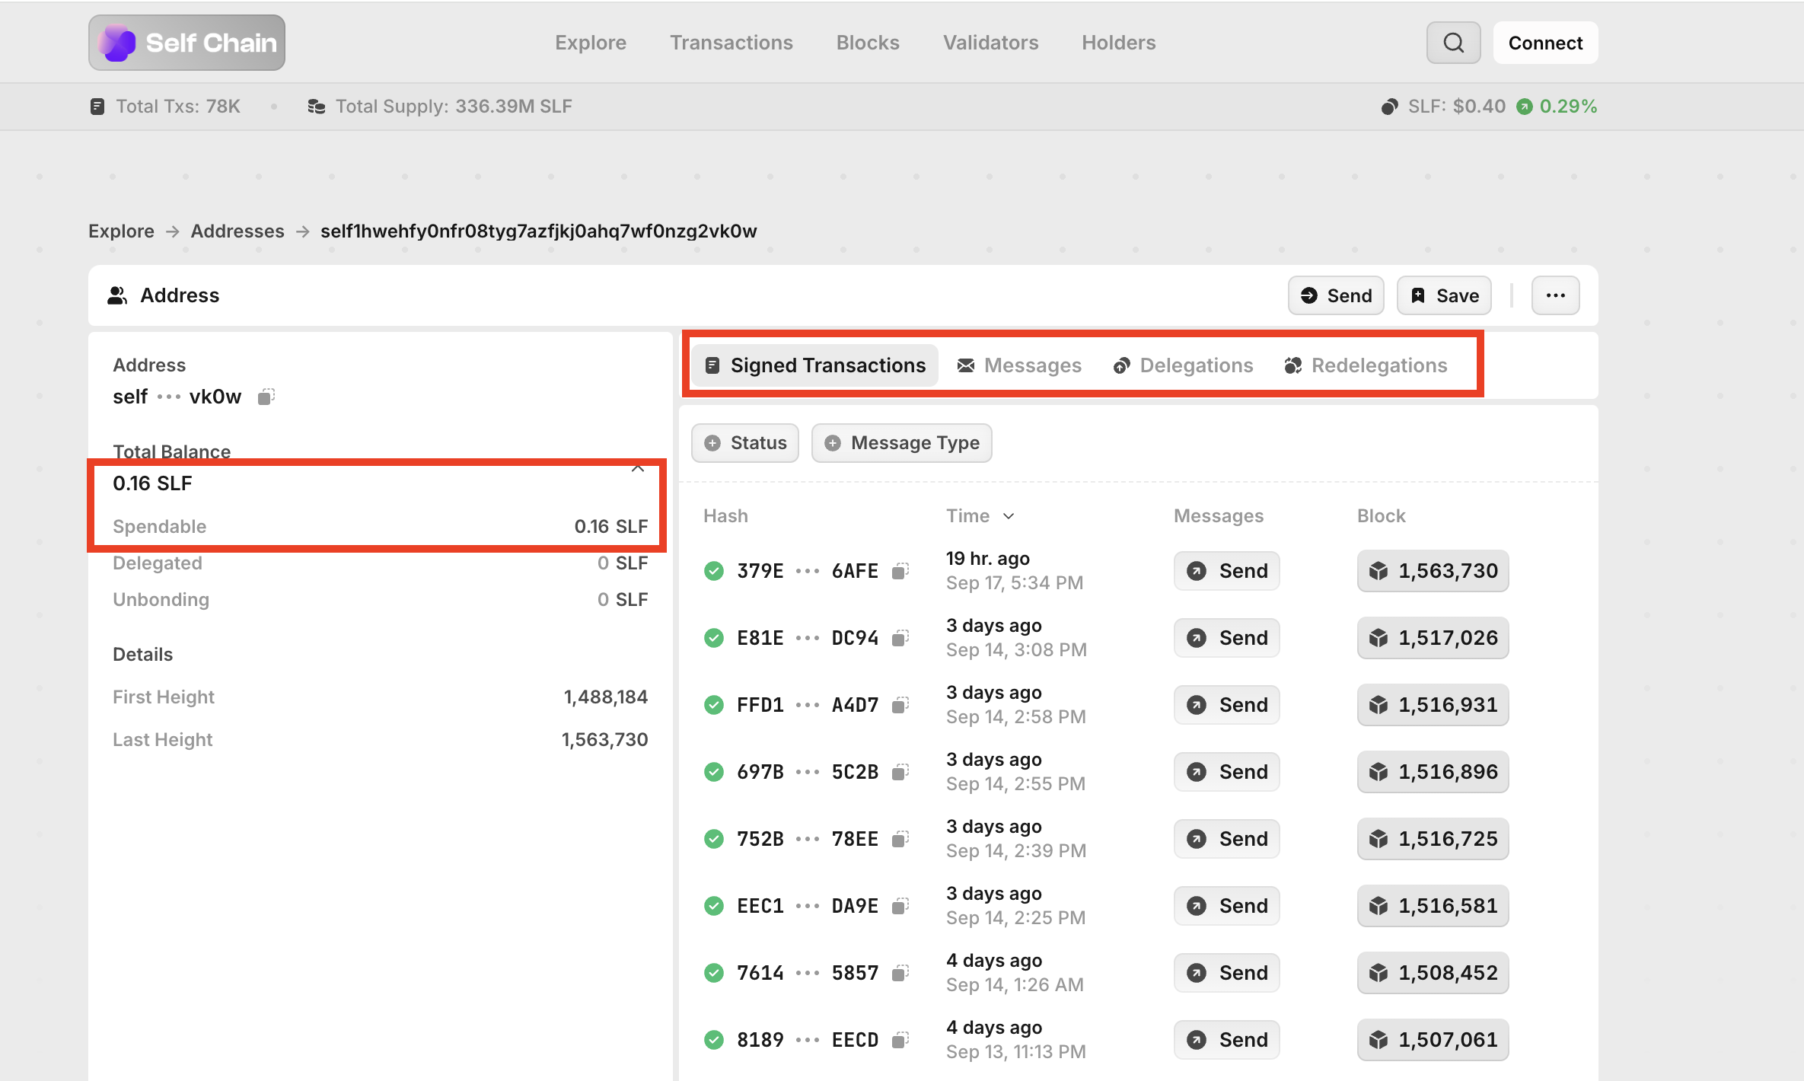Open transaction hash 379E…6AFE
This screenshot has width=1804, height=1081.
pyautogui.click(x=807, y=571)
